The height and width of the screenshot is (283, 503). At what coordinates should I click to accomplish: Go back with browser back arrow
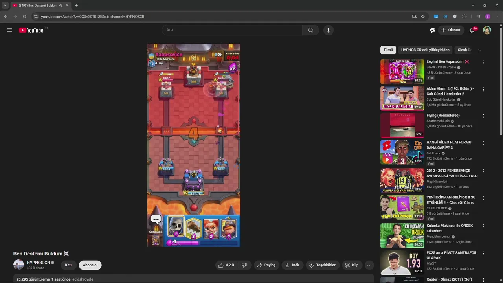point(6,17)
